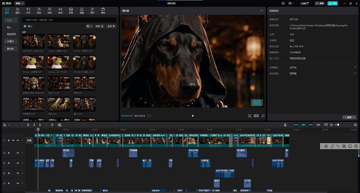Zoom out the timeline with minus icon
360x193 pixels.
pyautogui.click(x=331, y=125)
